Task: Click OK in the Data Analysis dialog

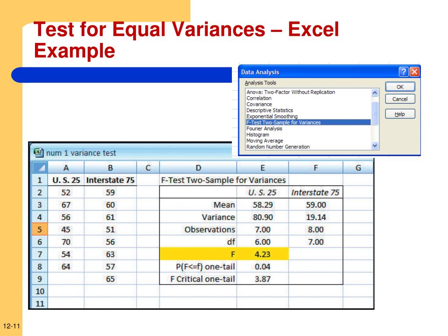Action: pos(400,87)
